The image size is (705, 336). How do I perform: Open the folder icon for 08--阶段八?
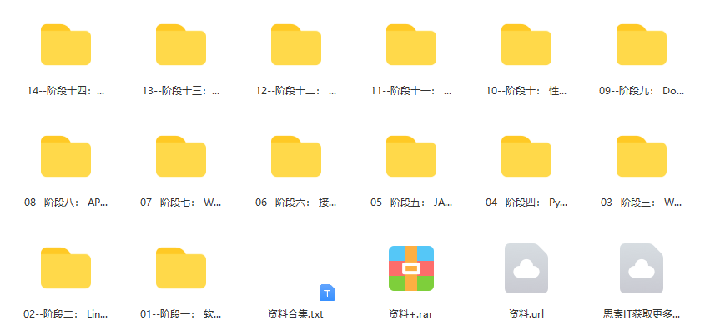point(66,156)
